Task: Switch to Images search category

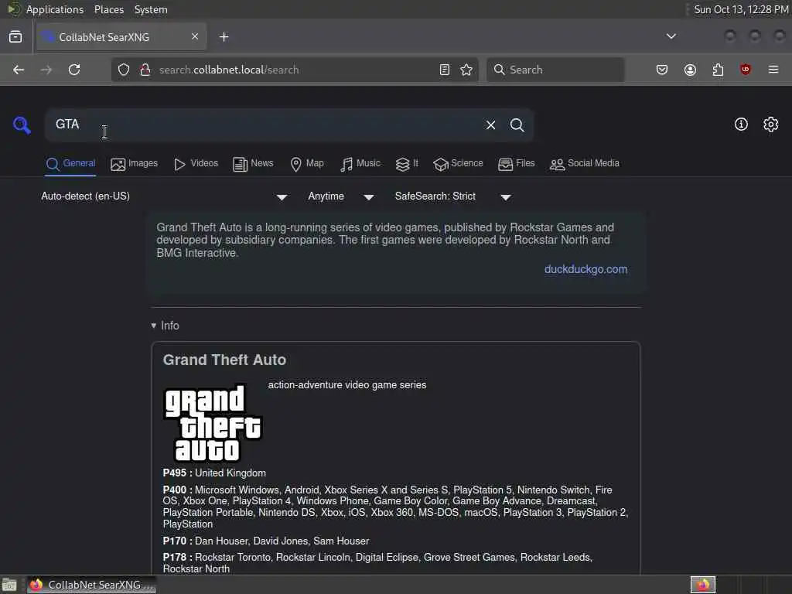Action: tap(135, 164)
